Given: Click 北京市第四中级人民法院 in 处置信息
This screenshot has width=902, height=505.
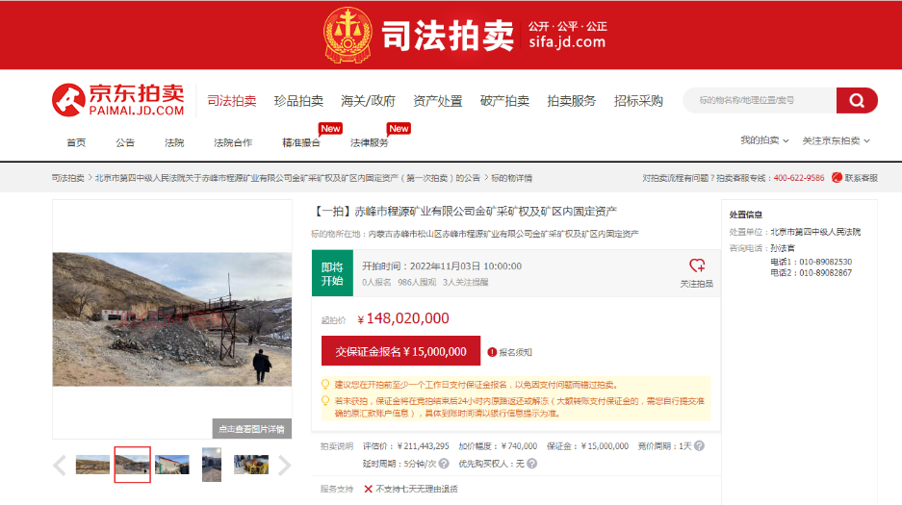Looking at the screenshot, I should coord(815,232).
